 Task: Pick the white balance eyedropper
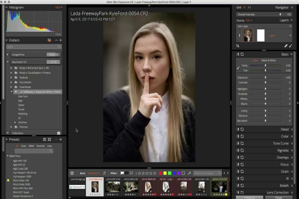[238, 68]
